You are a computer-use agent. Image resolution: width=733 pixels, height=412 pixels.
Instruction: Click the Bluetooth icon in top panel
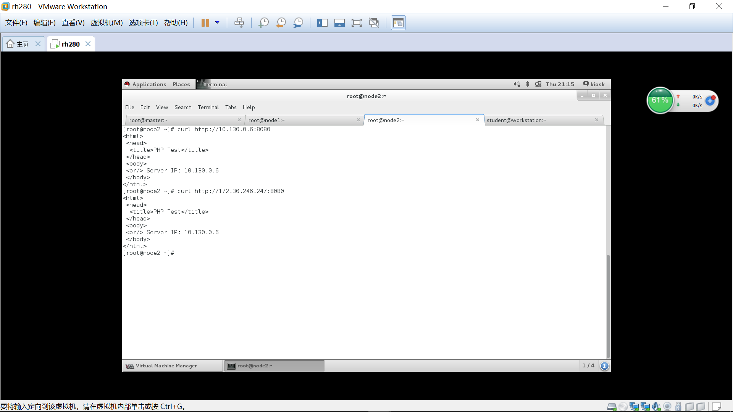coord(527,84)
